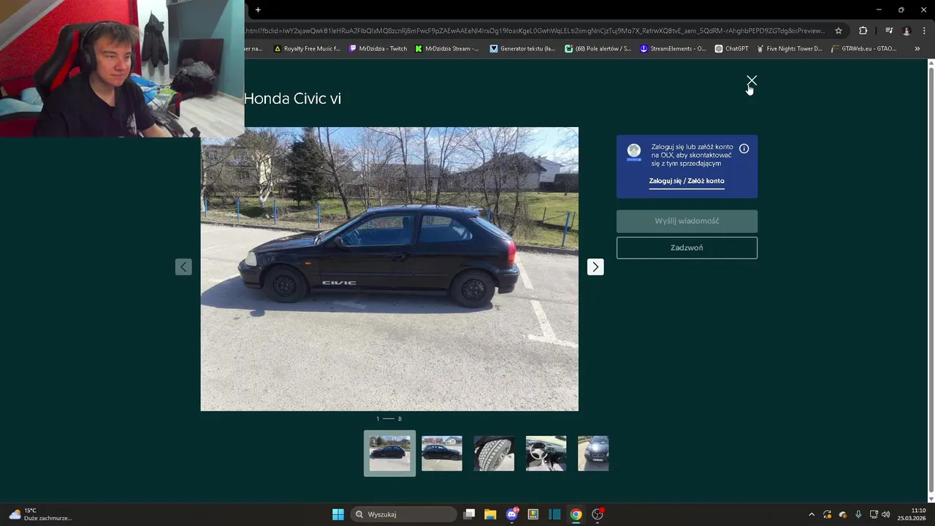Open the Chrome extensions puzzle icon

[x=863, y=31]
